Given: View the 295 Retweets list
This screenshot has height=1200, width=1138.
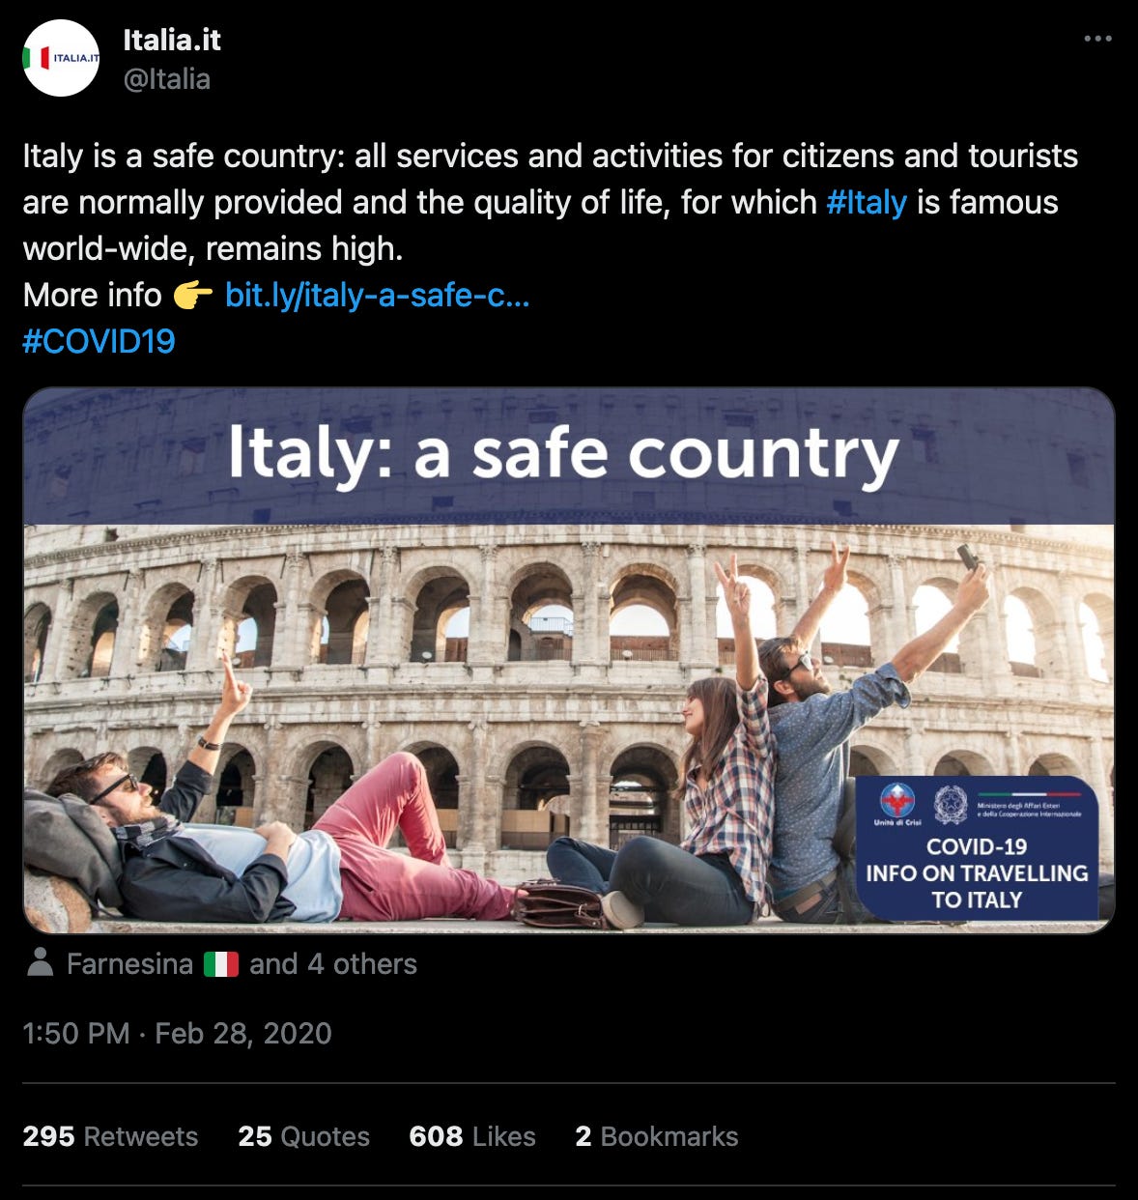Looking at the screenshot, I should [x=110, y=1136].
